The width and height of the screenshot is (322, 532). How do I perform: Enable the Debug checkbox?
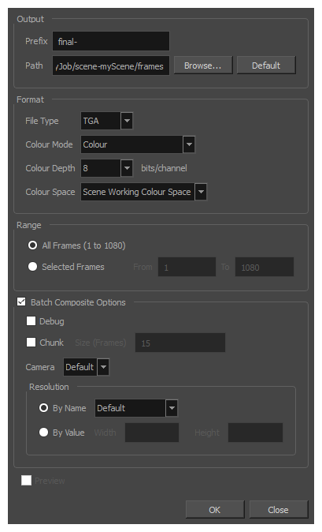31,321
